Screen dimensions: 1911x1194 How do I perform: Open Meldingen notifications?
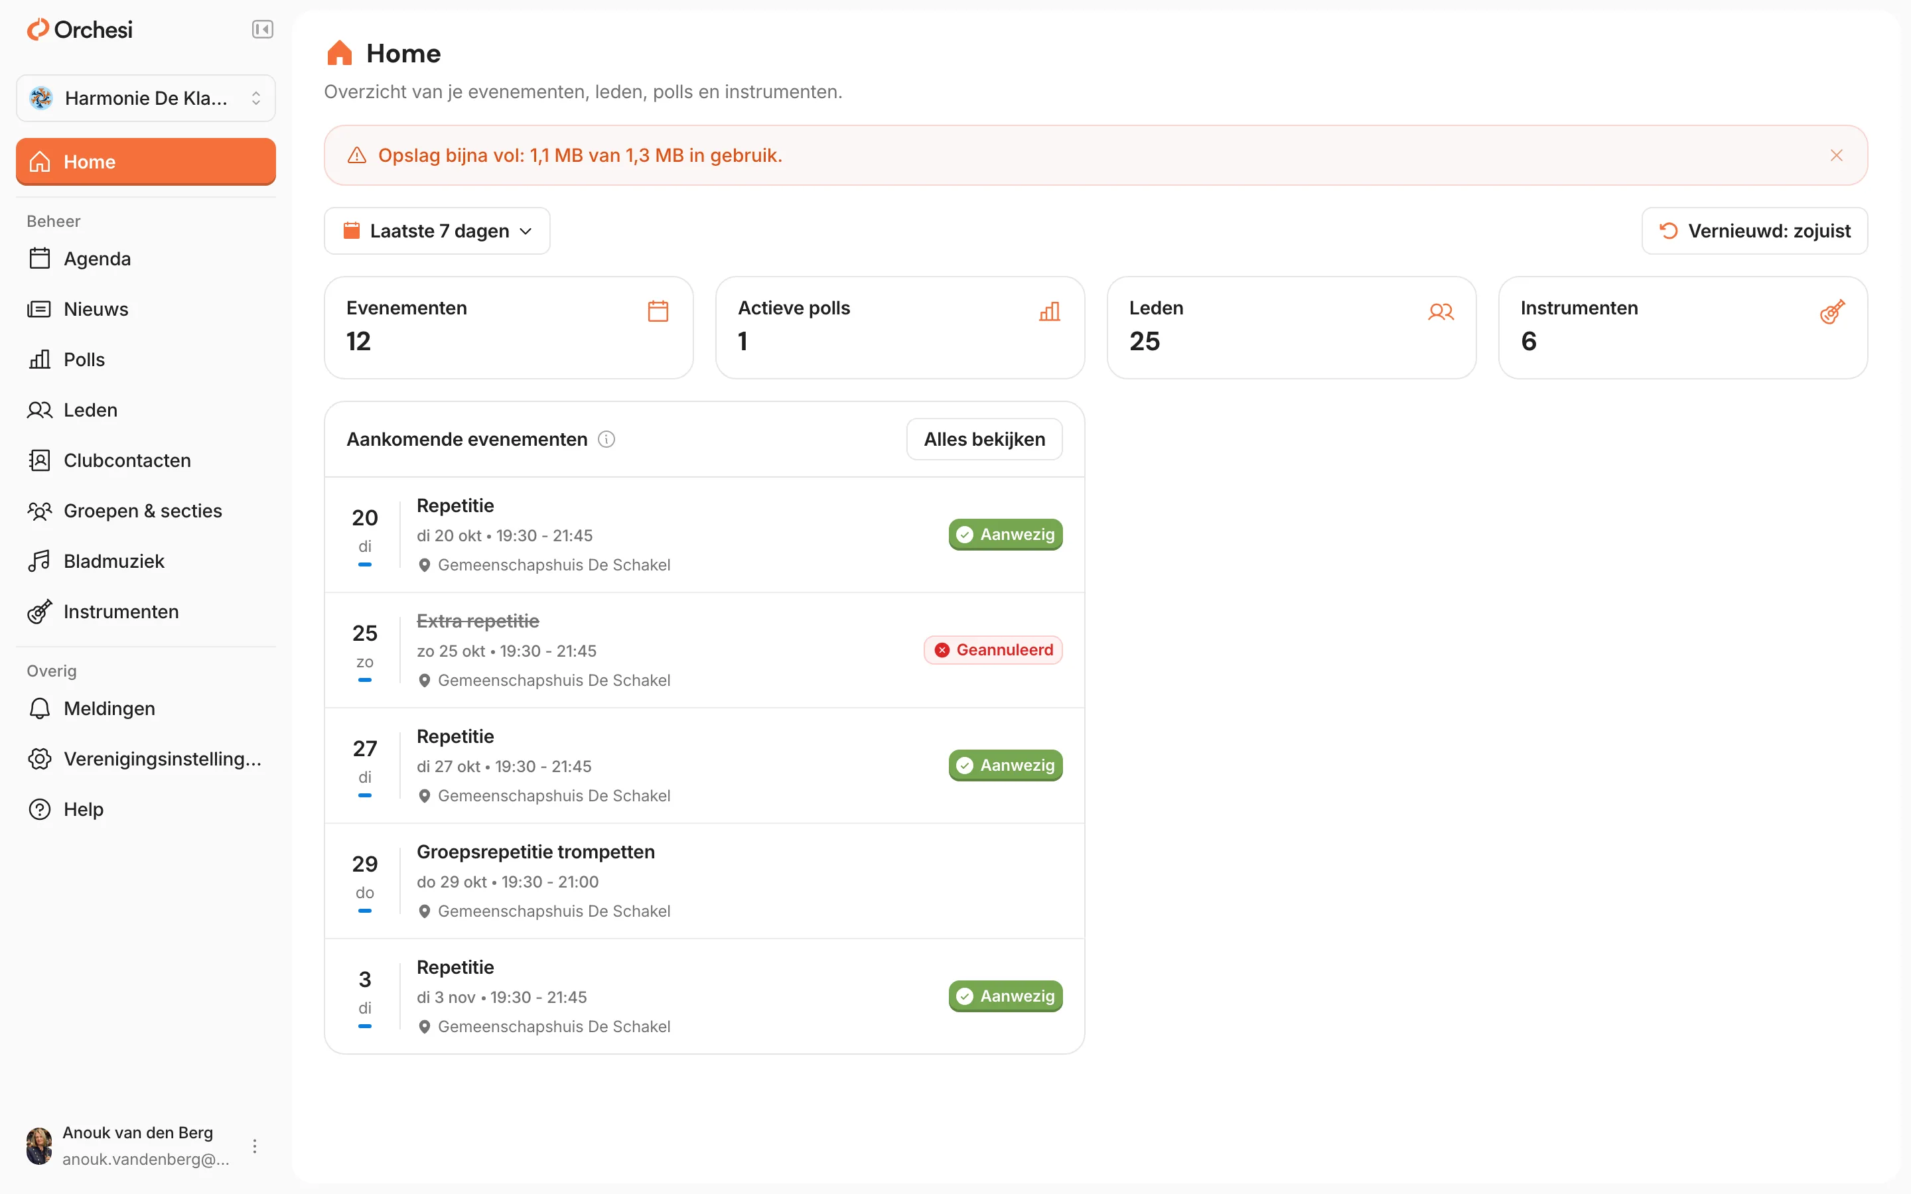point(146,708)
